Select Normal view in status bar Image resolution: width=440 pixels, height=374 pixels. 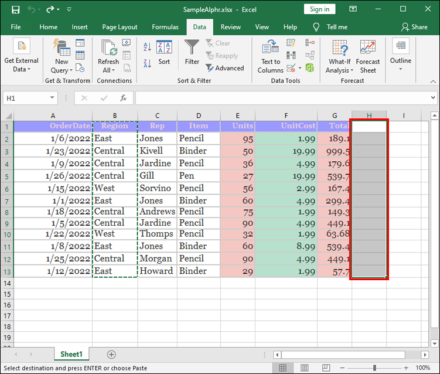point(283,368)
